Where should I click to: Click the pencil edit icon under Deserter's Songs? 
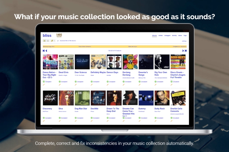point(140,85)
